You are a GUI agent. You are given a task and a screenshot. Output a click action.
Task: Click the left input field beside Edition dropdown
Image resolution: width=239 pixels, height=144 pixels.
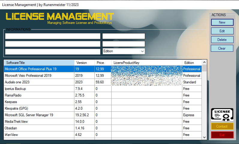pyautogui.click(x=53, y=52)
